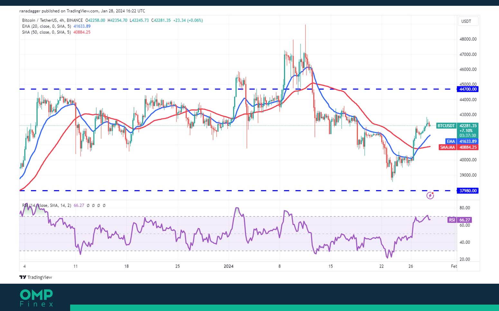Click the 20.00 RSI axis label

tap(465, 259)
